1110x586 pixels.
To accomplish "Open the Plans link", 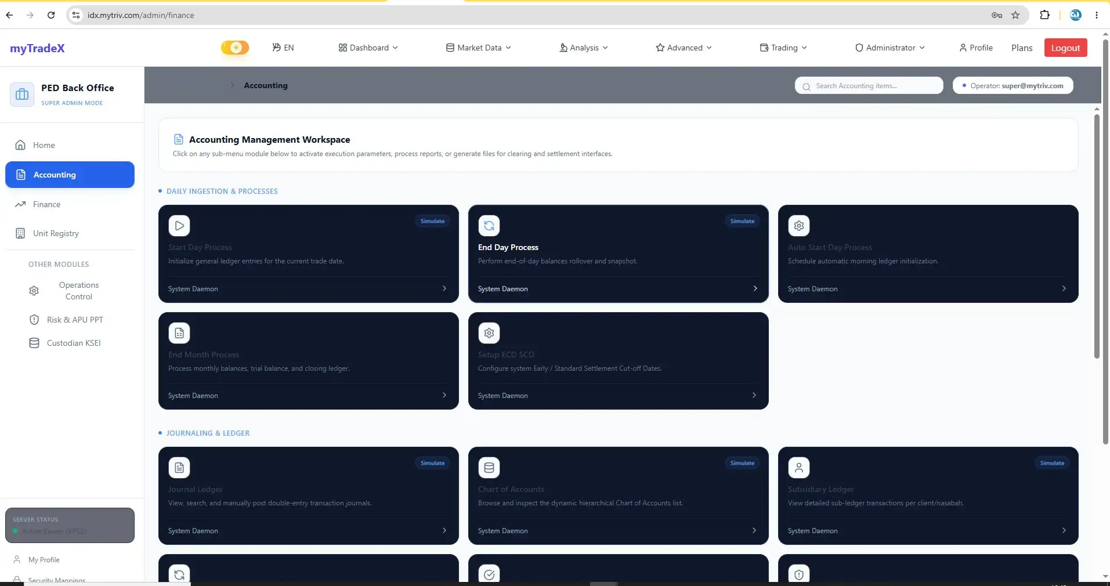I will [1022, 48].
